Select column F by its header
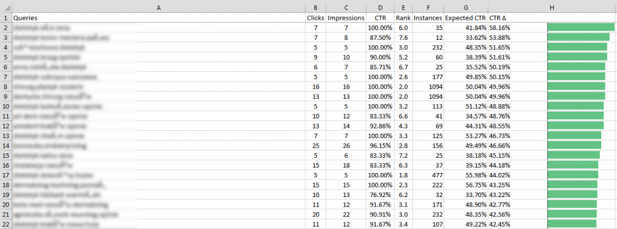The image size is (617, 229). pos(428,7)
